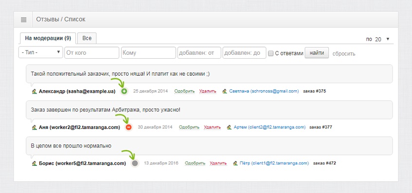Click date '13 декабря 2016'

click(x=161, y=163)
